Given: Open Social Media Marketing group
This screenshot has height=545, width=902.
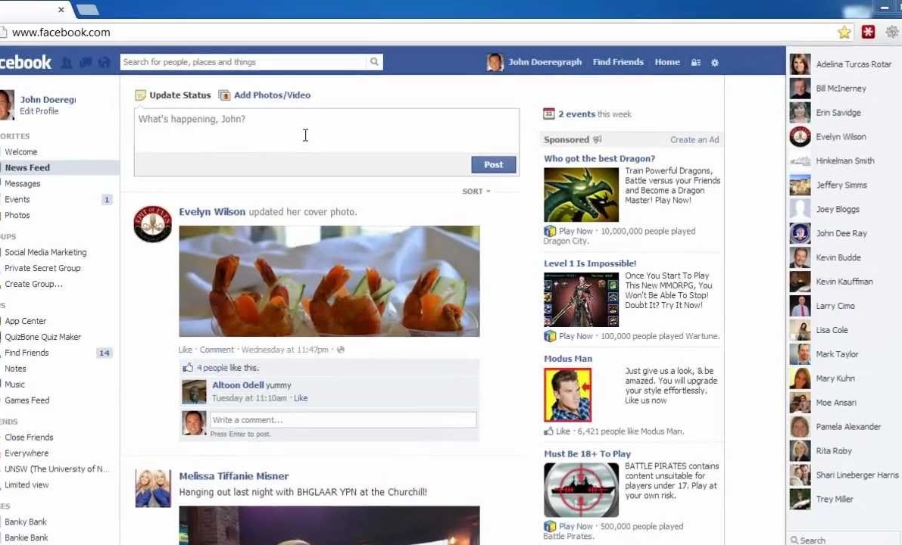Looking at the screenshot, I should [45, 252].
